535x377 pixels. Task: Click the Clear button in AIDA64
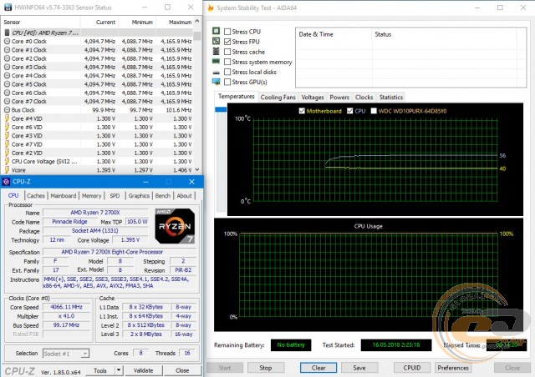point(318,368)
